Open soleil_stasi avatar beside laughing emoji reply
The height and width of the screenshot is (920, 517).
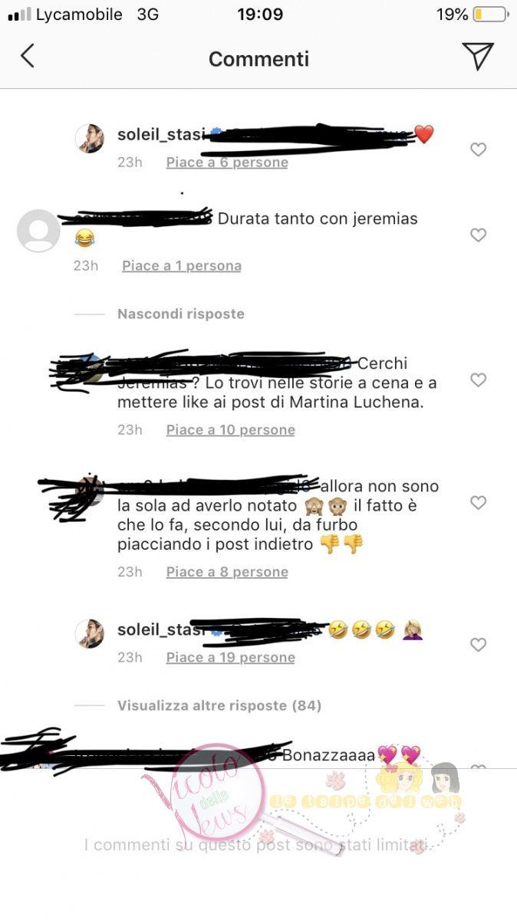coord(89,634)
